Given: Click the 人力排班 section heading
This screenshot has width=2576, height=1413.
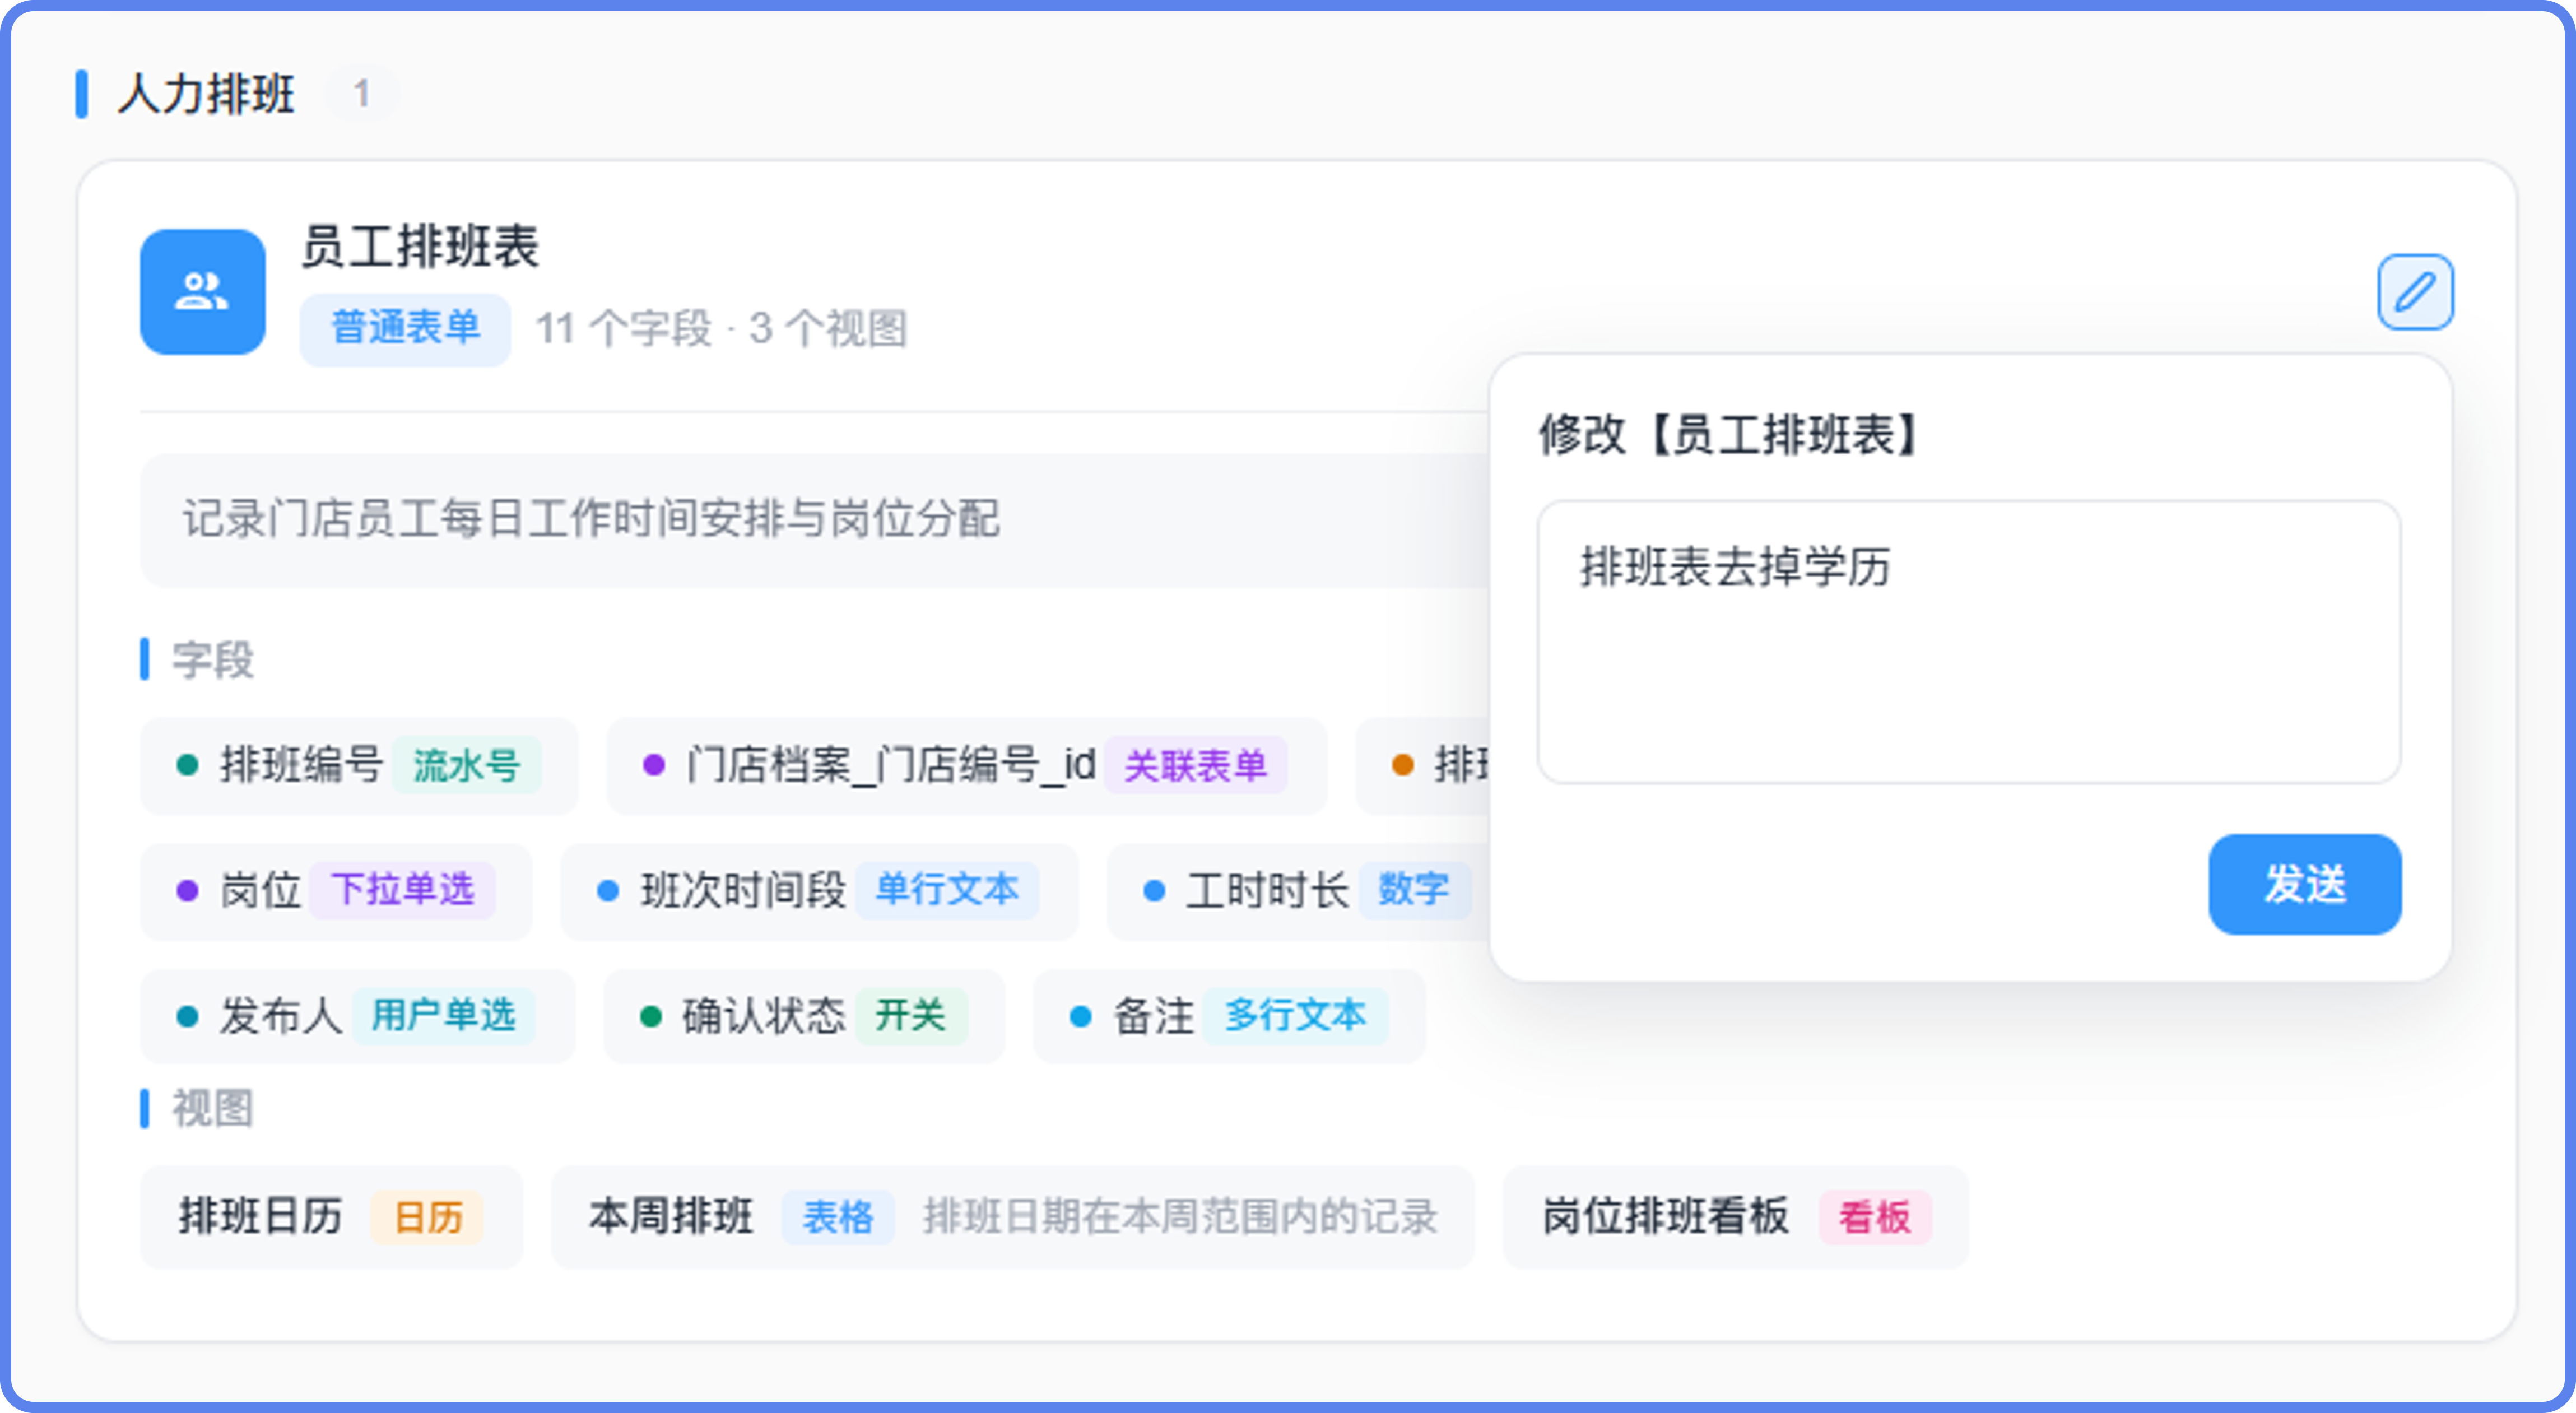Looking at the screenshot, I should click(x=206, y=94).
